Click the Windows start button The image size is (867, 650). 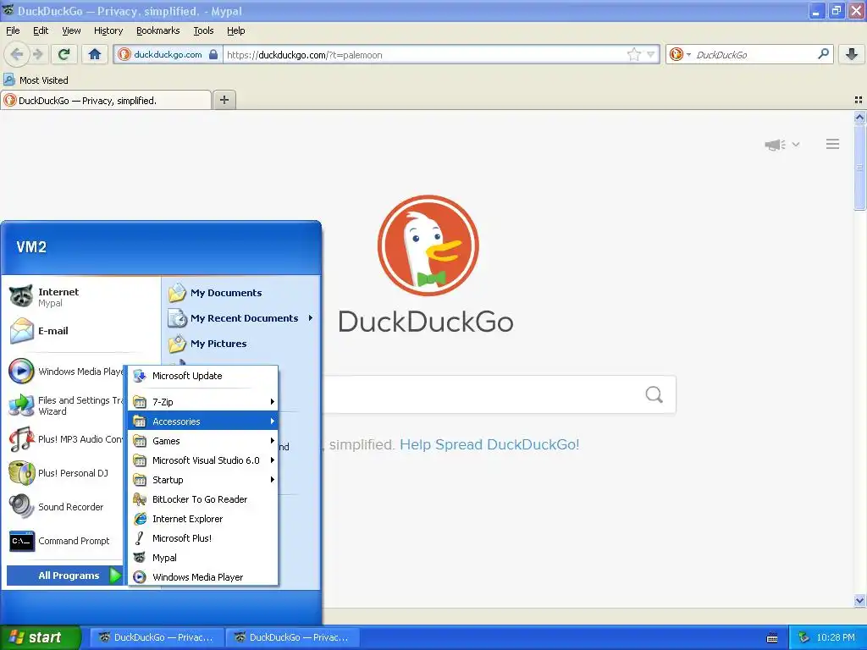pos(41,637)
